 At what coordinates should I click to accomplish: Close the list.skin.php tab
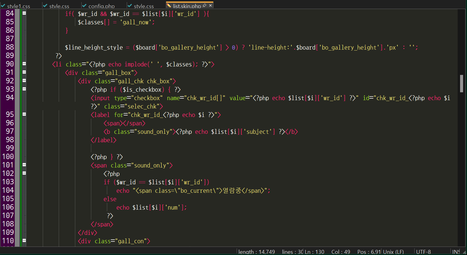point(210,5)
